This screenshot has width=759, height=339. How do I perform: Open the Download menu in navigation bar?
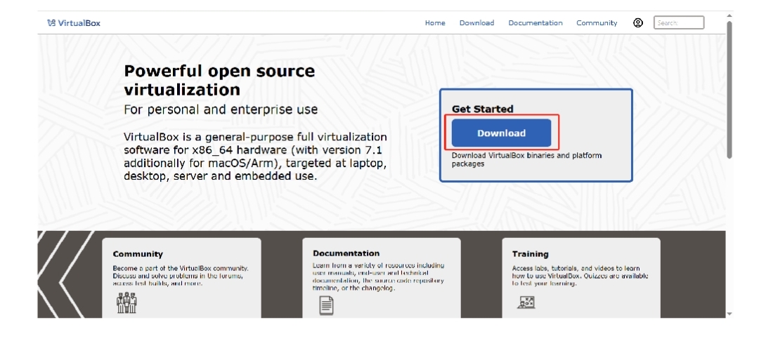pos(476,22)
